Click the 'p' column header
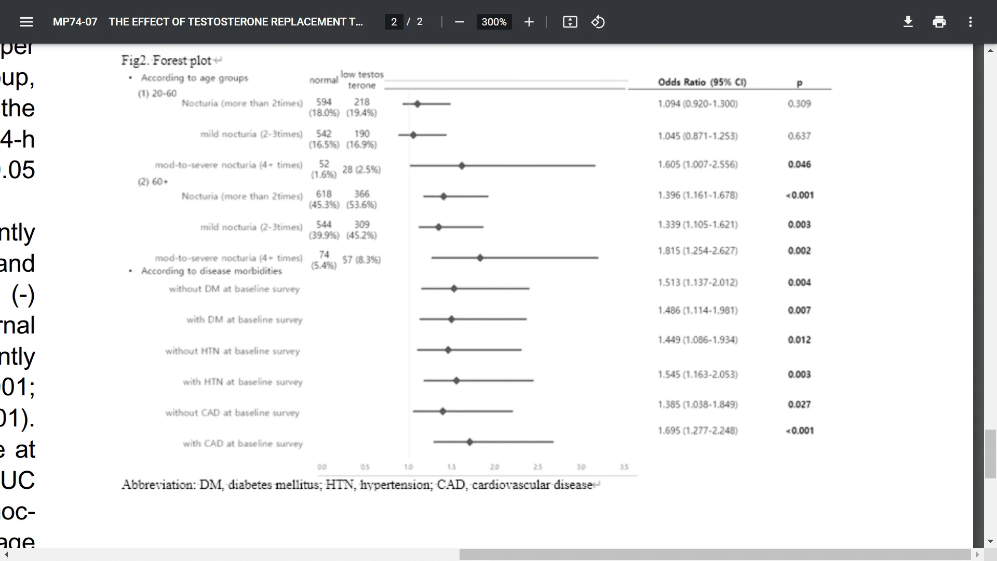 point(799,83)
